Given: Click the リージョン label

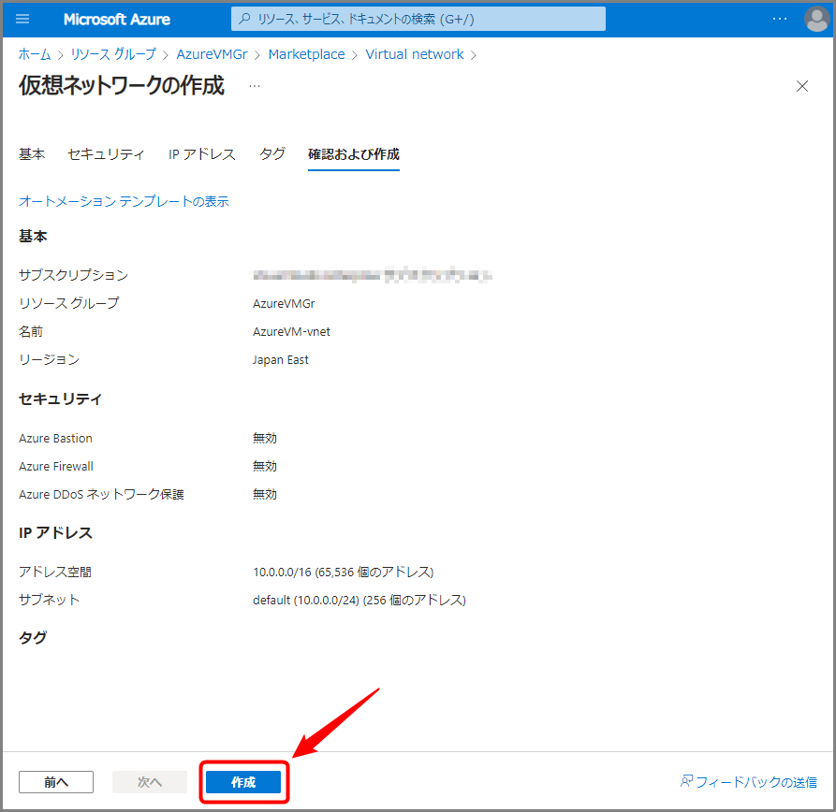Looking at the screenshot, I should [x=49, y=360].
